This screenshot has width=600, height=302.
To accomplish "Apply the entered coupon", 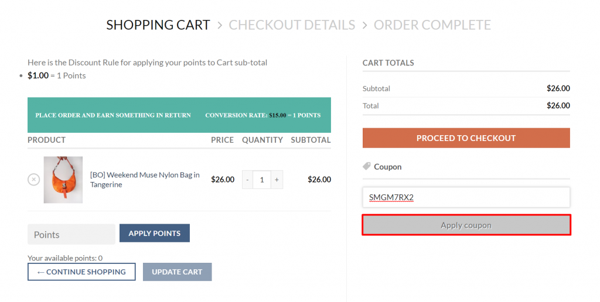I will tap(466, 225).
